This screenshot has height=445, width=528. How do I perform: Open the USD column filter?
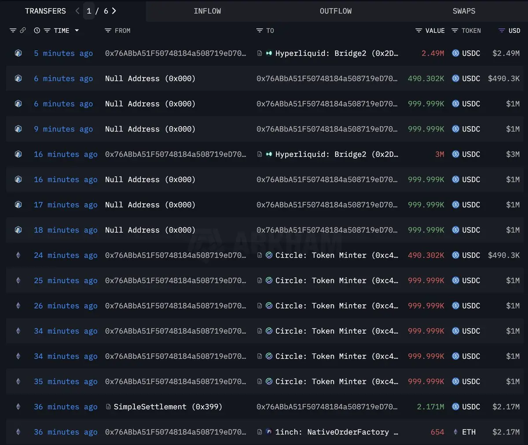502,31
